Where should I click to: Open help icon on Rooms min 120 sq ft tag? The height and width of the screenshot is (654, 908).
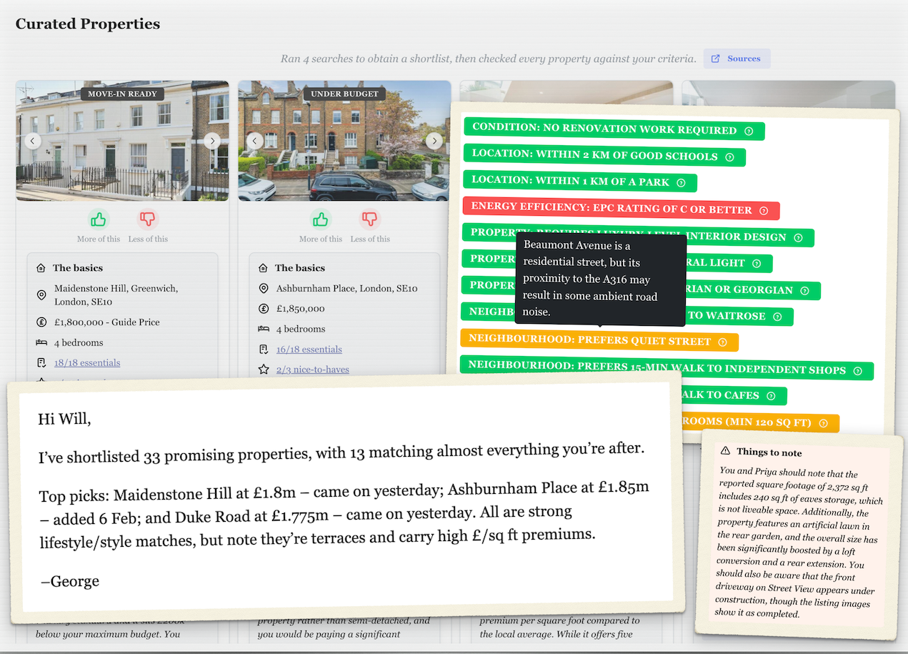[x=823, y=423]
